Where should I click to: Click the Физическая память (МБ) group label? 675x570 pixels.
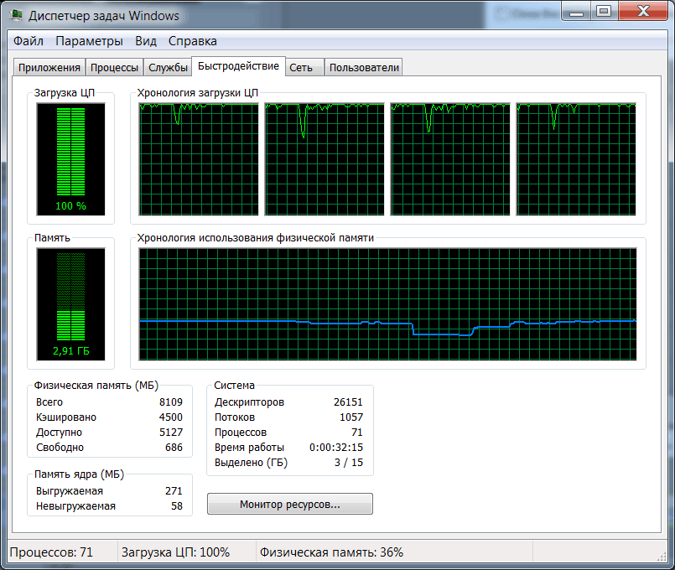(x=96, y=386)
